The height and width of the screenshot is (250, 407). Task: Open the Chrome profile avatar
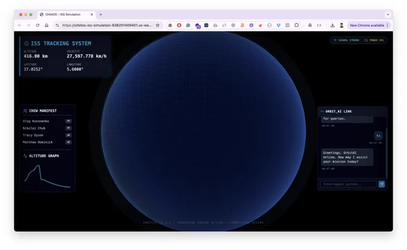click(x=342, y=25)
